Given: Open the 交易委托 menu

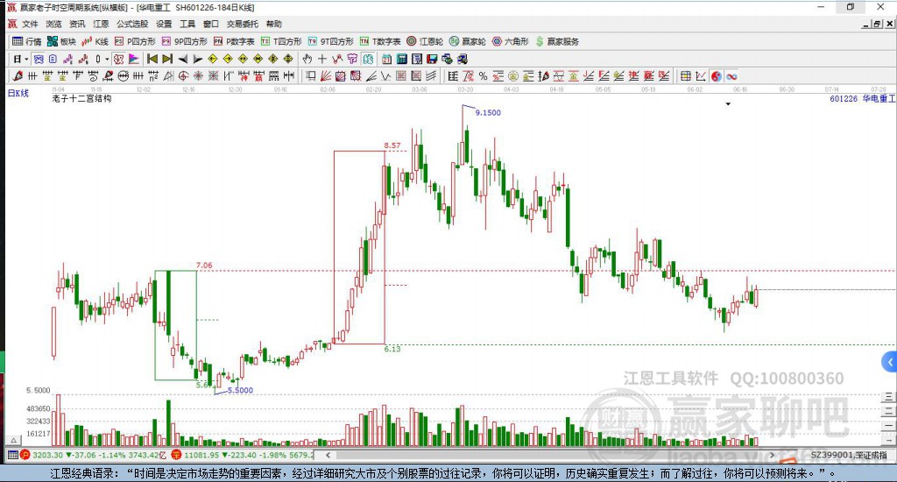Looking at the screenshot, I should 242,24.
